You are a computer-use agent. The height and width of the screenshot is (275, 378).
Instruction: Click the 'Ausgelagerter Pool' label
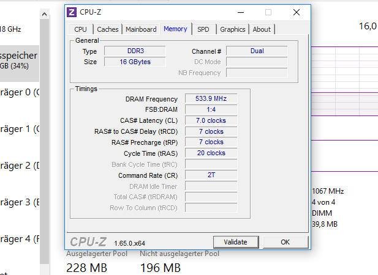(97, 254)
